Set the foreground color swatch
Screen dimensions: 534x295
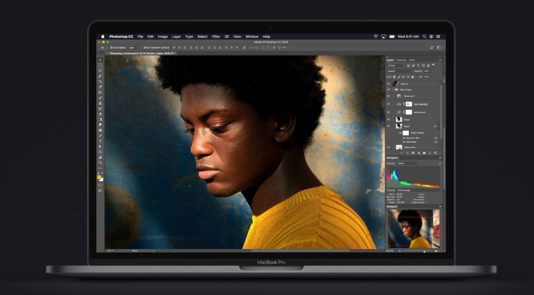[99, 177]
